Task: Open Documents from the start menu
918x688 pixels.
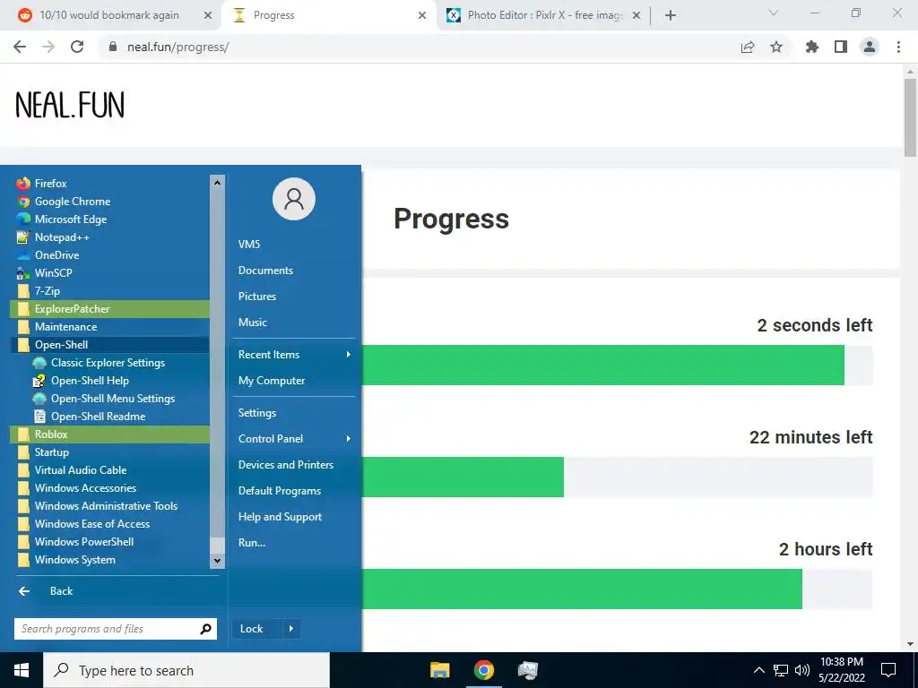Action: coord(294,271)
